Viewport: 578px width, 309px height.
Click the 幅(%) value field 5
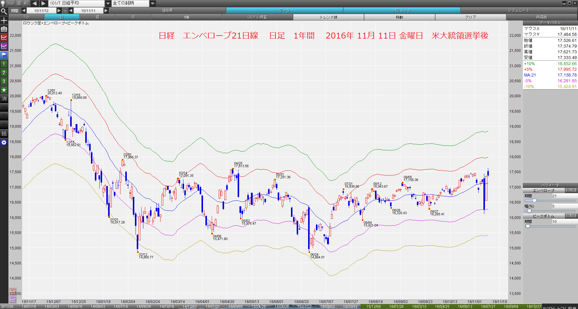pyautogui.click(x=564, y=206)
